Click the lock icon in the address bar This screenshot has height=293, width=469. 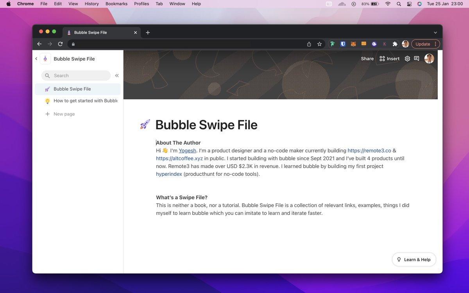73,44
